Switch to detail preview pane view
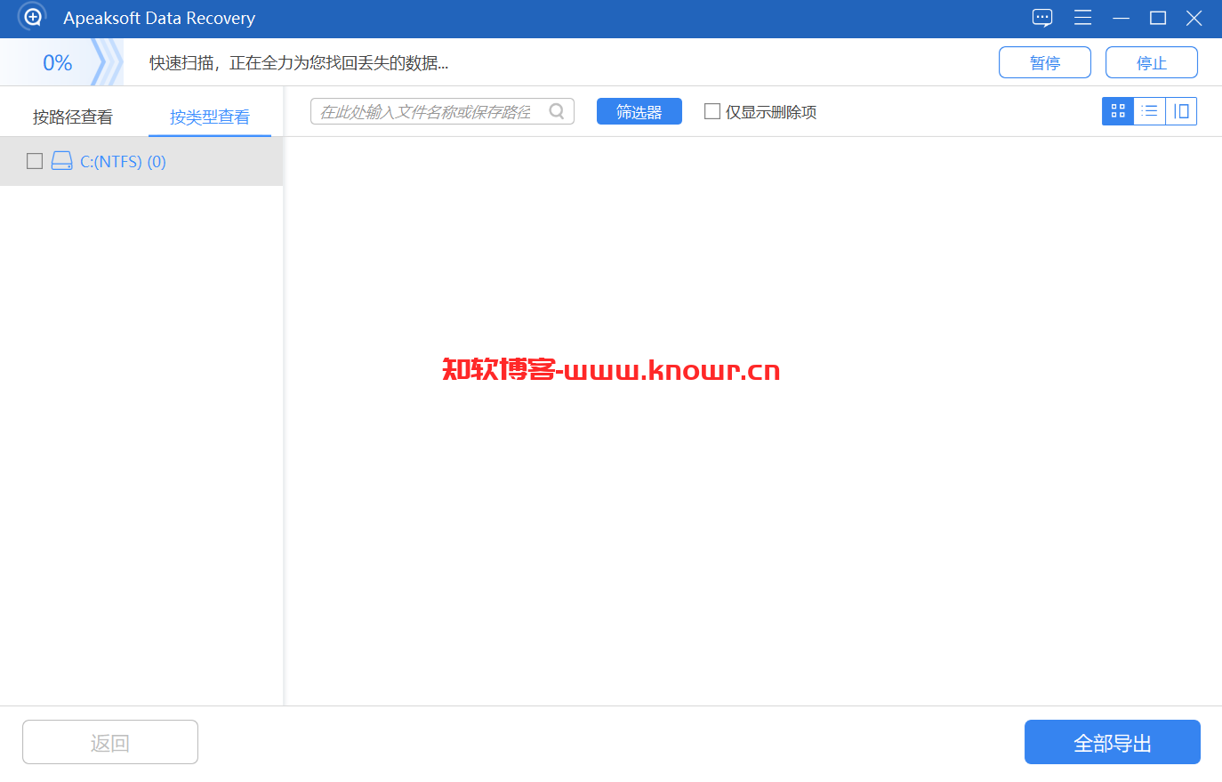The image size is (1222, 782). click(1181, 111)
